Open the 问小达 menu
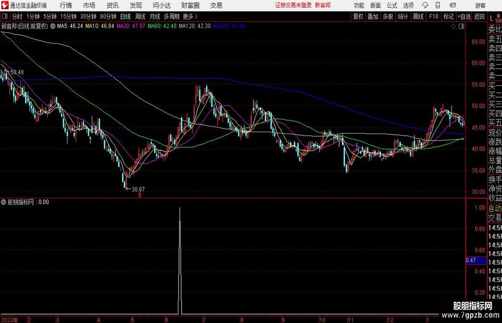 click(161, 5)
